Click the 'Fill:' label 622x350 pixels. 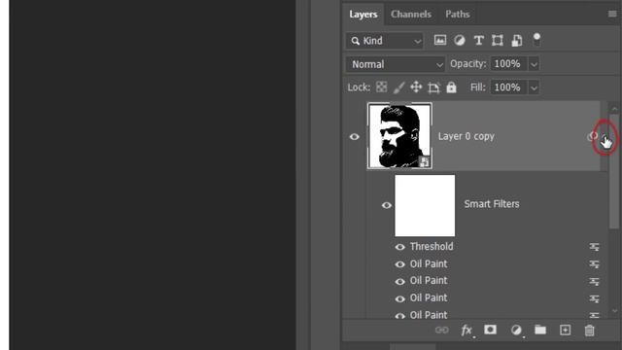(x=478, y=87)
